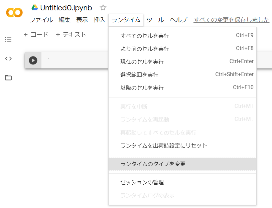Open the table of contents sidebar icon
This screenshot has height=208, width=272.
pyautogui.click(x=8, y=39)
